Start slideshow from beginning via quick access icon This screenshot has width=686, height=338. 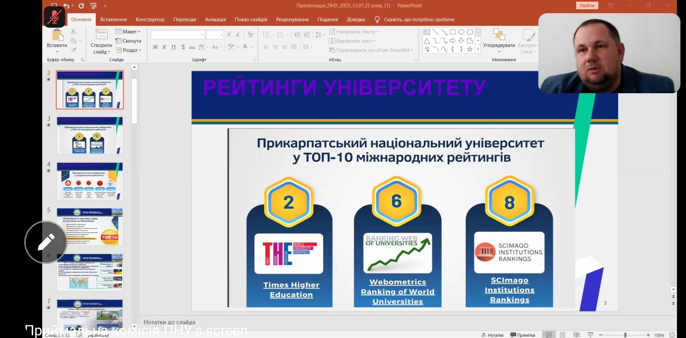[x=93, y=6]
